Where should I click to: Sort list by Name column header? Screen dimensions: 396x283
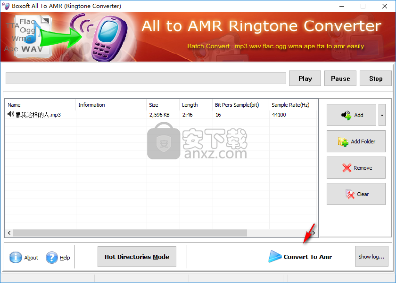pyautogui.click(x=41, y=105)
